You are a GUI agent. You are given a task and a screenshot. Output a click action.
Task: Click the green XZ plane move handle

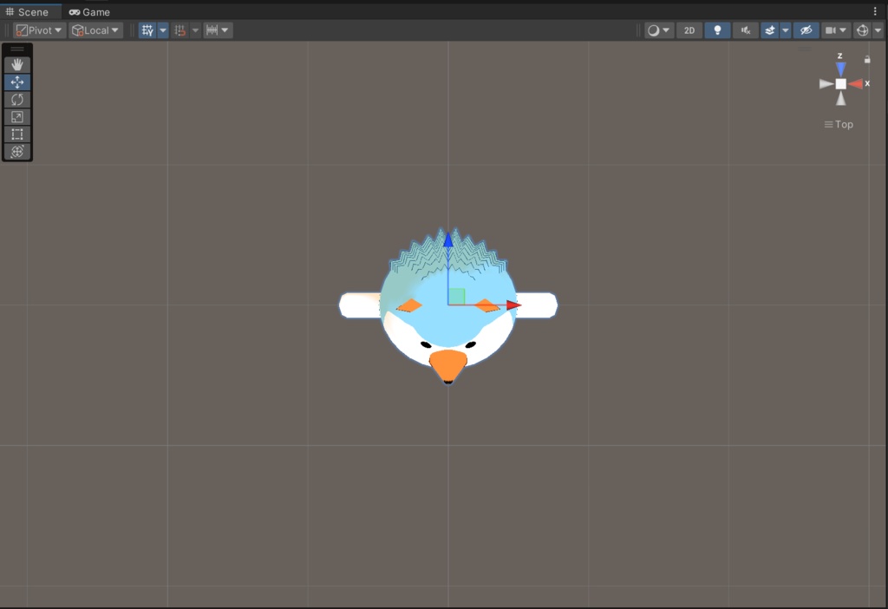pos(457,297)
